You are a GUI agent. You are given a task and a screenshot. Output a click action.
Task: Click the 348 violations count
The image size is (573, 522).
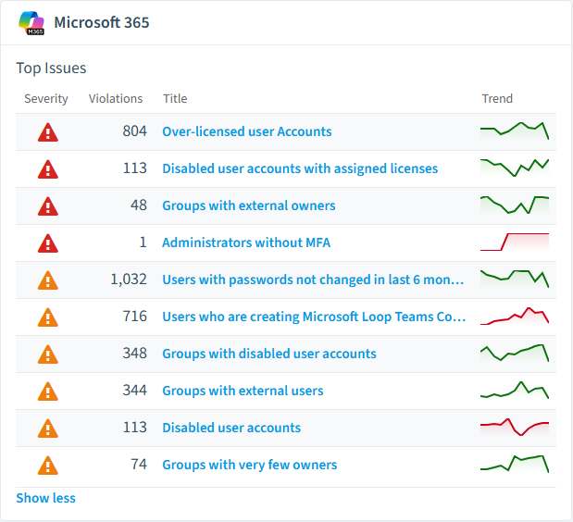click(x=135, y=354)
